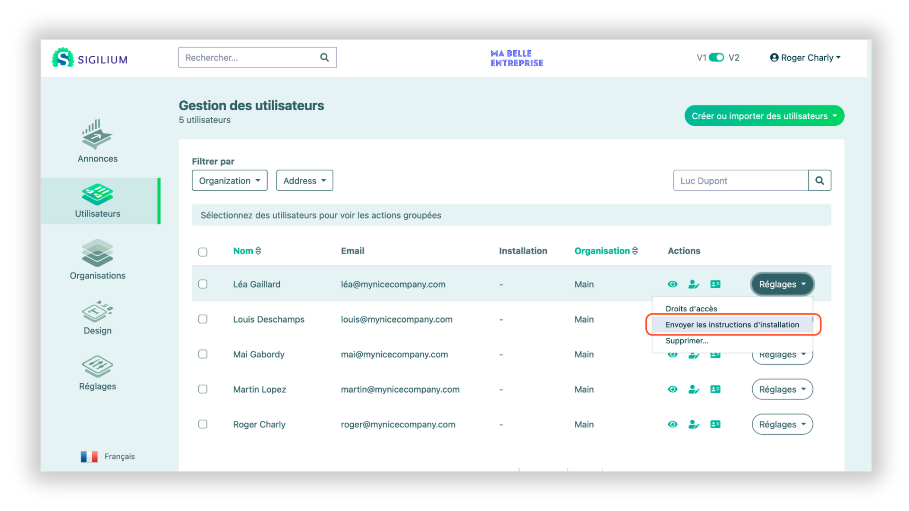Viewport: 909px width, 511px height.
Task: Tick the select-all users checkbox
Action: pyautogui.click(x=203, y=252)
